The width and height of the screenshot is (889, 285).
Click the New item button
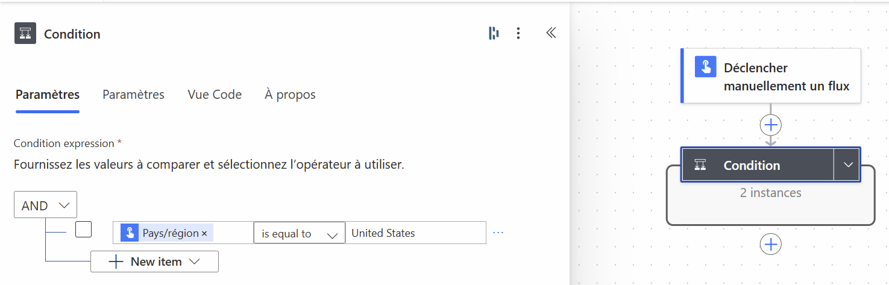[154, 262]
